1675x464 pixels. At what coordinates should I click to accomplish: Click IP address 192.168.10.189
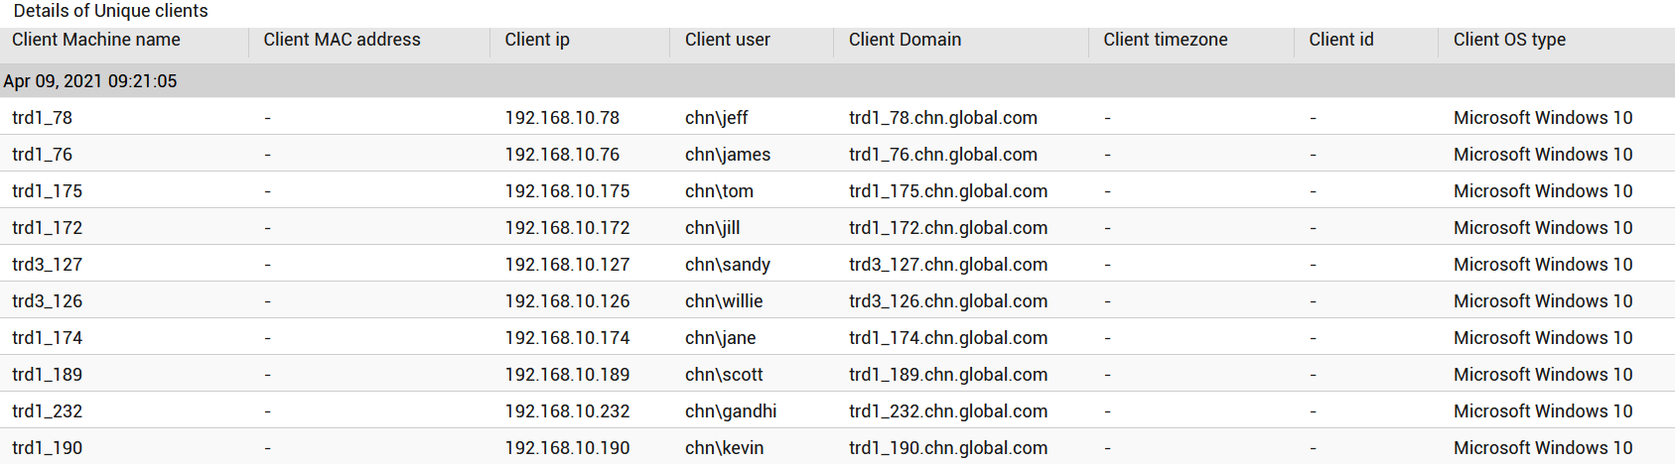[567, 375]
